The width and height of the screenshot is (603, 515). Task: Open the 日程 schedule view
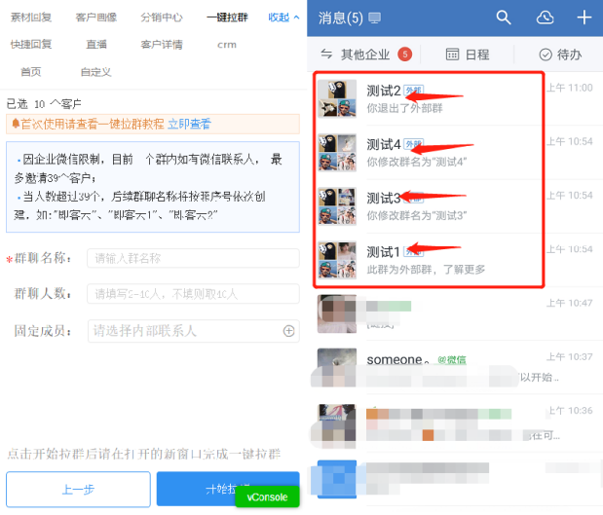(x=468, y=55)
